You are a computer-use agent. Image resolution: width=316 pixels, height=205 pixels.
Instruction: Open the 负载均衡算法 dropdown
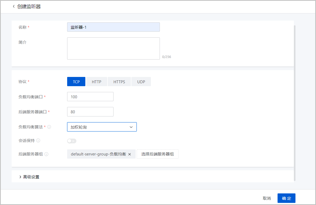click(x=102, y=127)
